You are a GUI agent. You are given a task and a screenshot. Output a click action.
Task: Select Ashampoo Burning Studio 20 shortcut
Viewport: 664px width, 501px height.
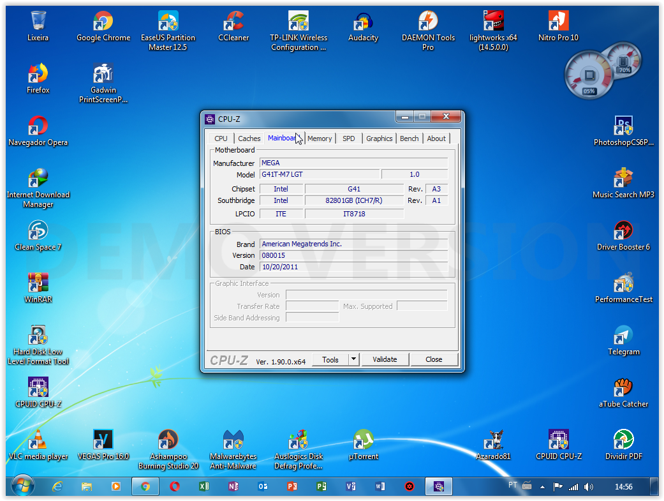[x=168, y=450]
